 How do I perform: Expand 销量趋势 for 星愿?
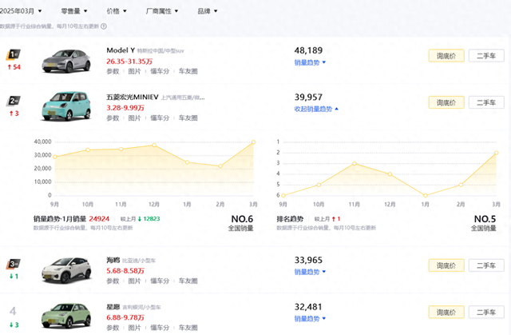310,318
